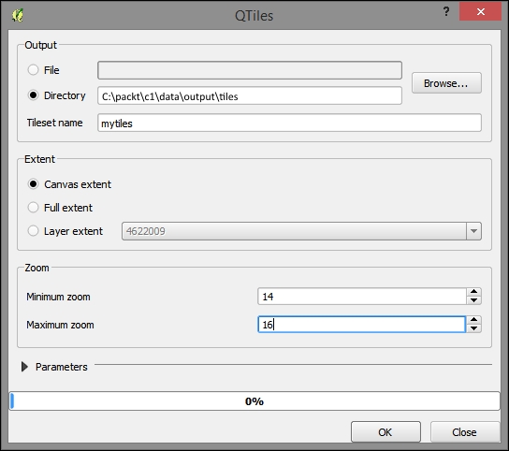Increase the Minimum zoom value

click(x=473, y=292)
